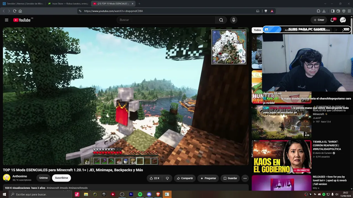The width and height of the screenshot is (353, 198).
Task: Toggle system volume icon in tray
Action: pos(337,194)
